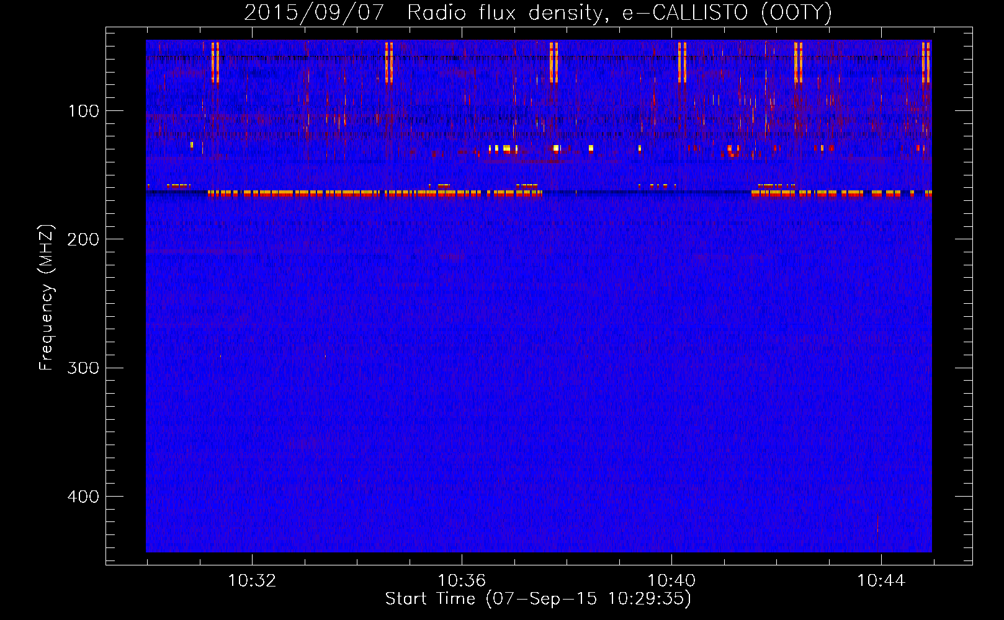
Task: Click the "10:44" time tick label
Action: [x=881, y=581]
